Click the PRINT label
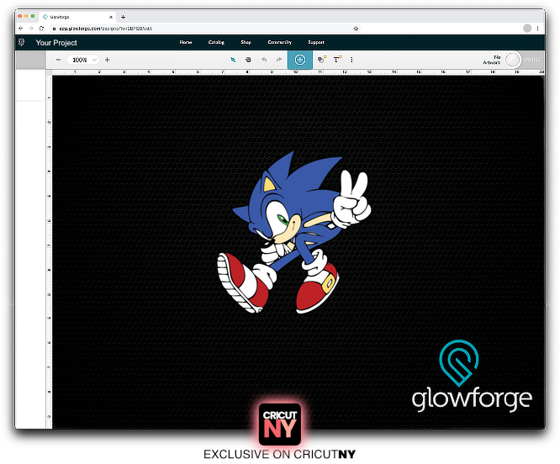Image resolution: width=560 pixels, height=464 pixels. click(x=532, y=60)
